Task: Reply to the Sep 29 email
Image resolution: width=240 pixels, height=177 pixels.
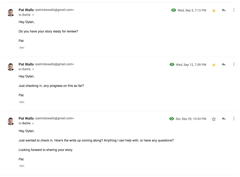Action: [x=224, y=118]
